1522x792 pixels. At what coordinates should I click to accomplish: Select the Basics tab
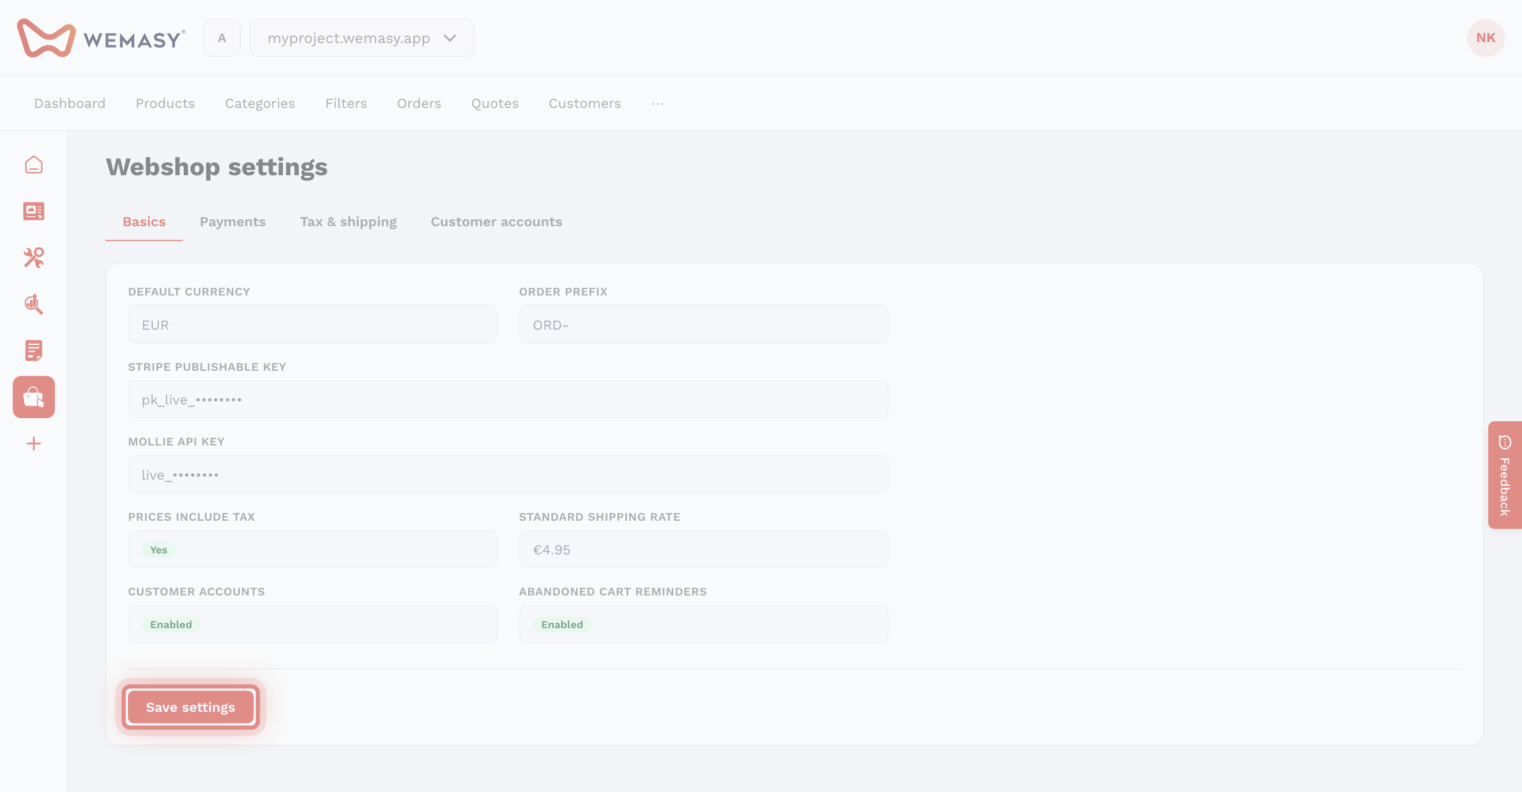point(144,222)
